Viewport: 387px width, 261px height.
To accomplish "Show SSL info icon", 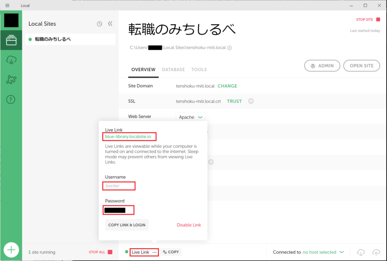I will pos(251,101).
